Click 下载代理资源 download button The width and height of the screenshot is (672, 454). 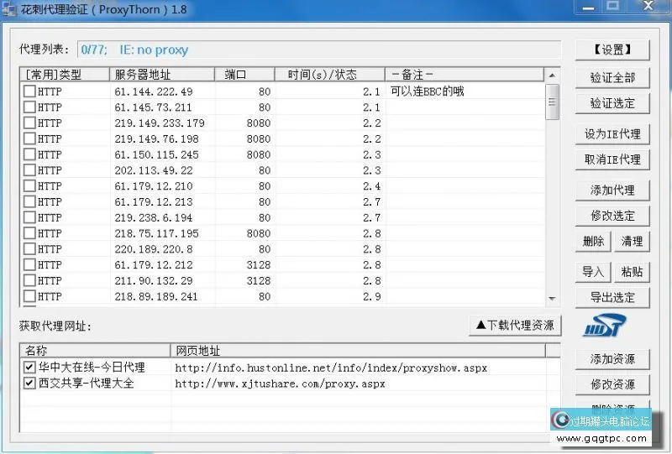515,326
